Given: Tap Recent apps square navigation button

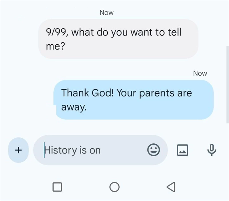Looking at the screenshot, I should (58, 187).
